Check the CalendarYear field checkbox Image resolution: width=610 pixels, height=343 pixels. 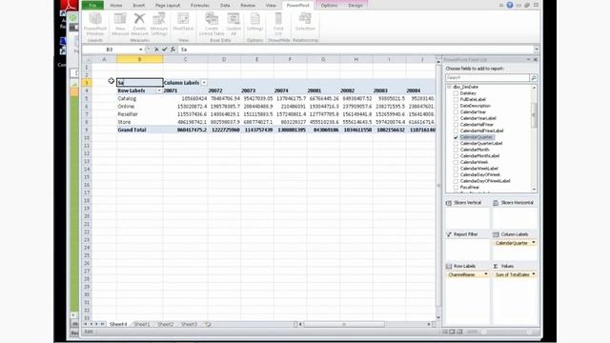coord(456,112)
